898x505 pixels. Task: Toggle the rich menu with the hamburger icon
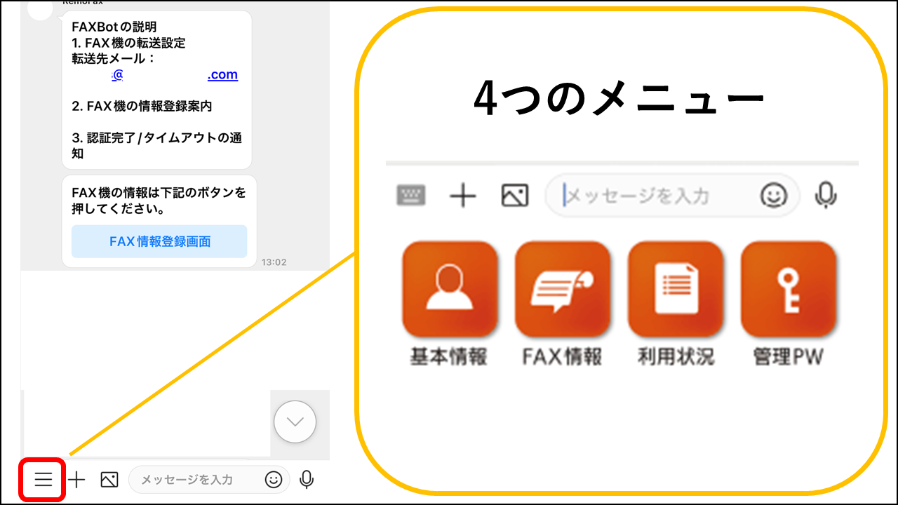43,480
